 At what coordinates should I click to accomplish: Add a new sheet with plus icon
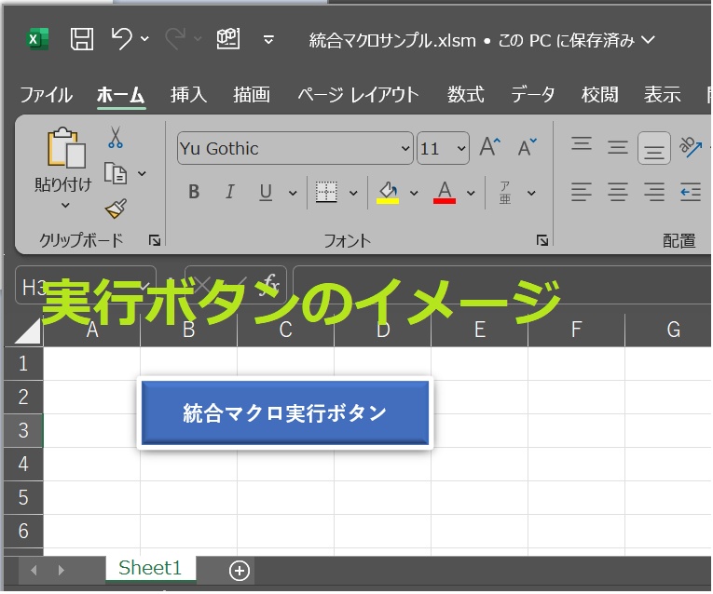[x=240, y=571]
